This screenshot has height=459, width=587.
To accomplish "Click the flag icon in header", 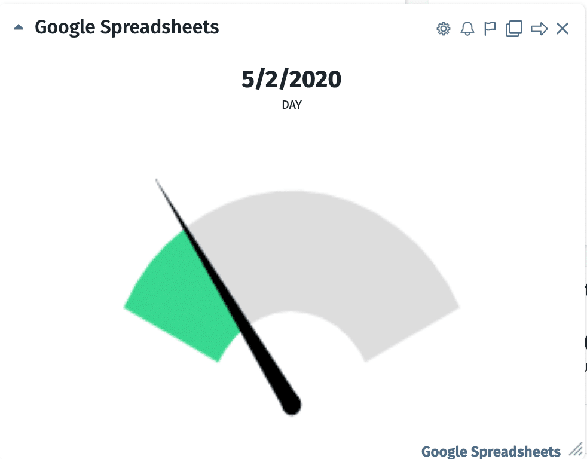I will [x=490, y=29].
